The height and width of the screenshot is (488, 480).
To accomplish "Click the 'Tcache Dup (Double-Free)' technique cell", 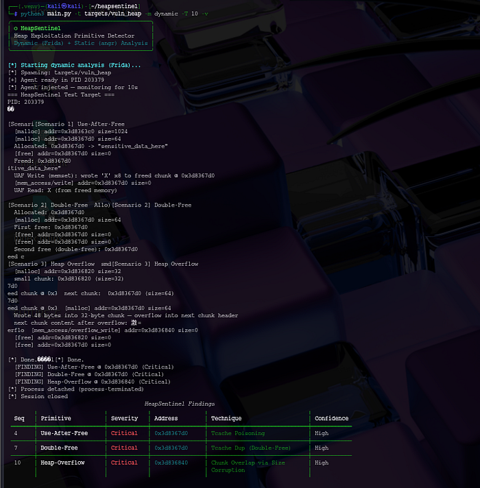I will [x=251, y=448].
